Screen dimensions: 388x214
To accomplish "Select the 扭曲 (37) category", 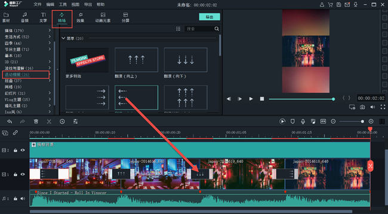I will [x=13, y=81].
